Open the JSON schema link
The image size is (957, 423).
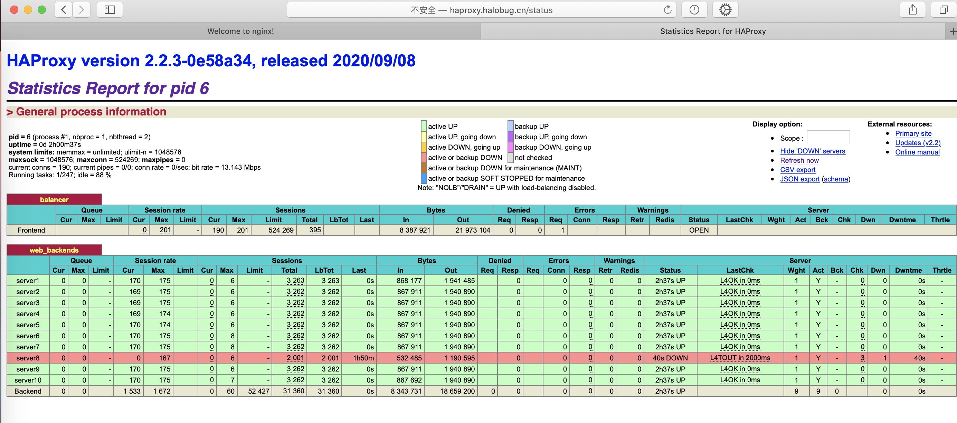(835, 179)
